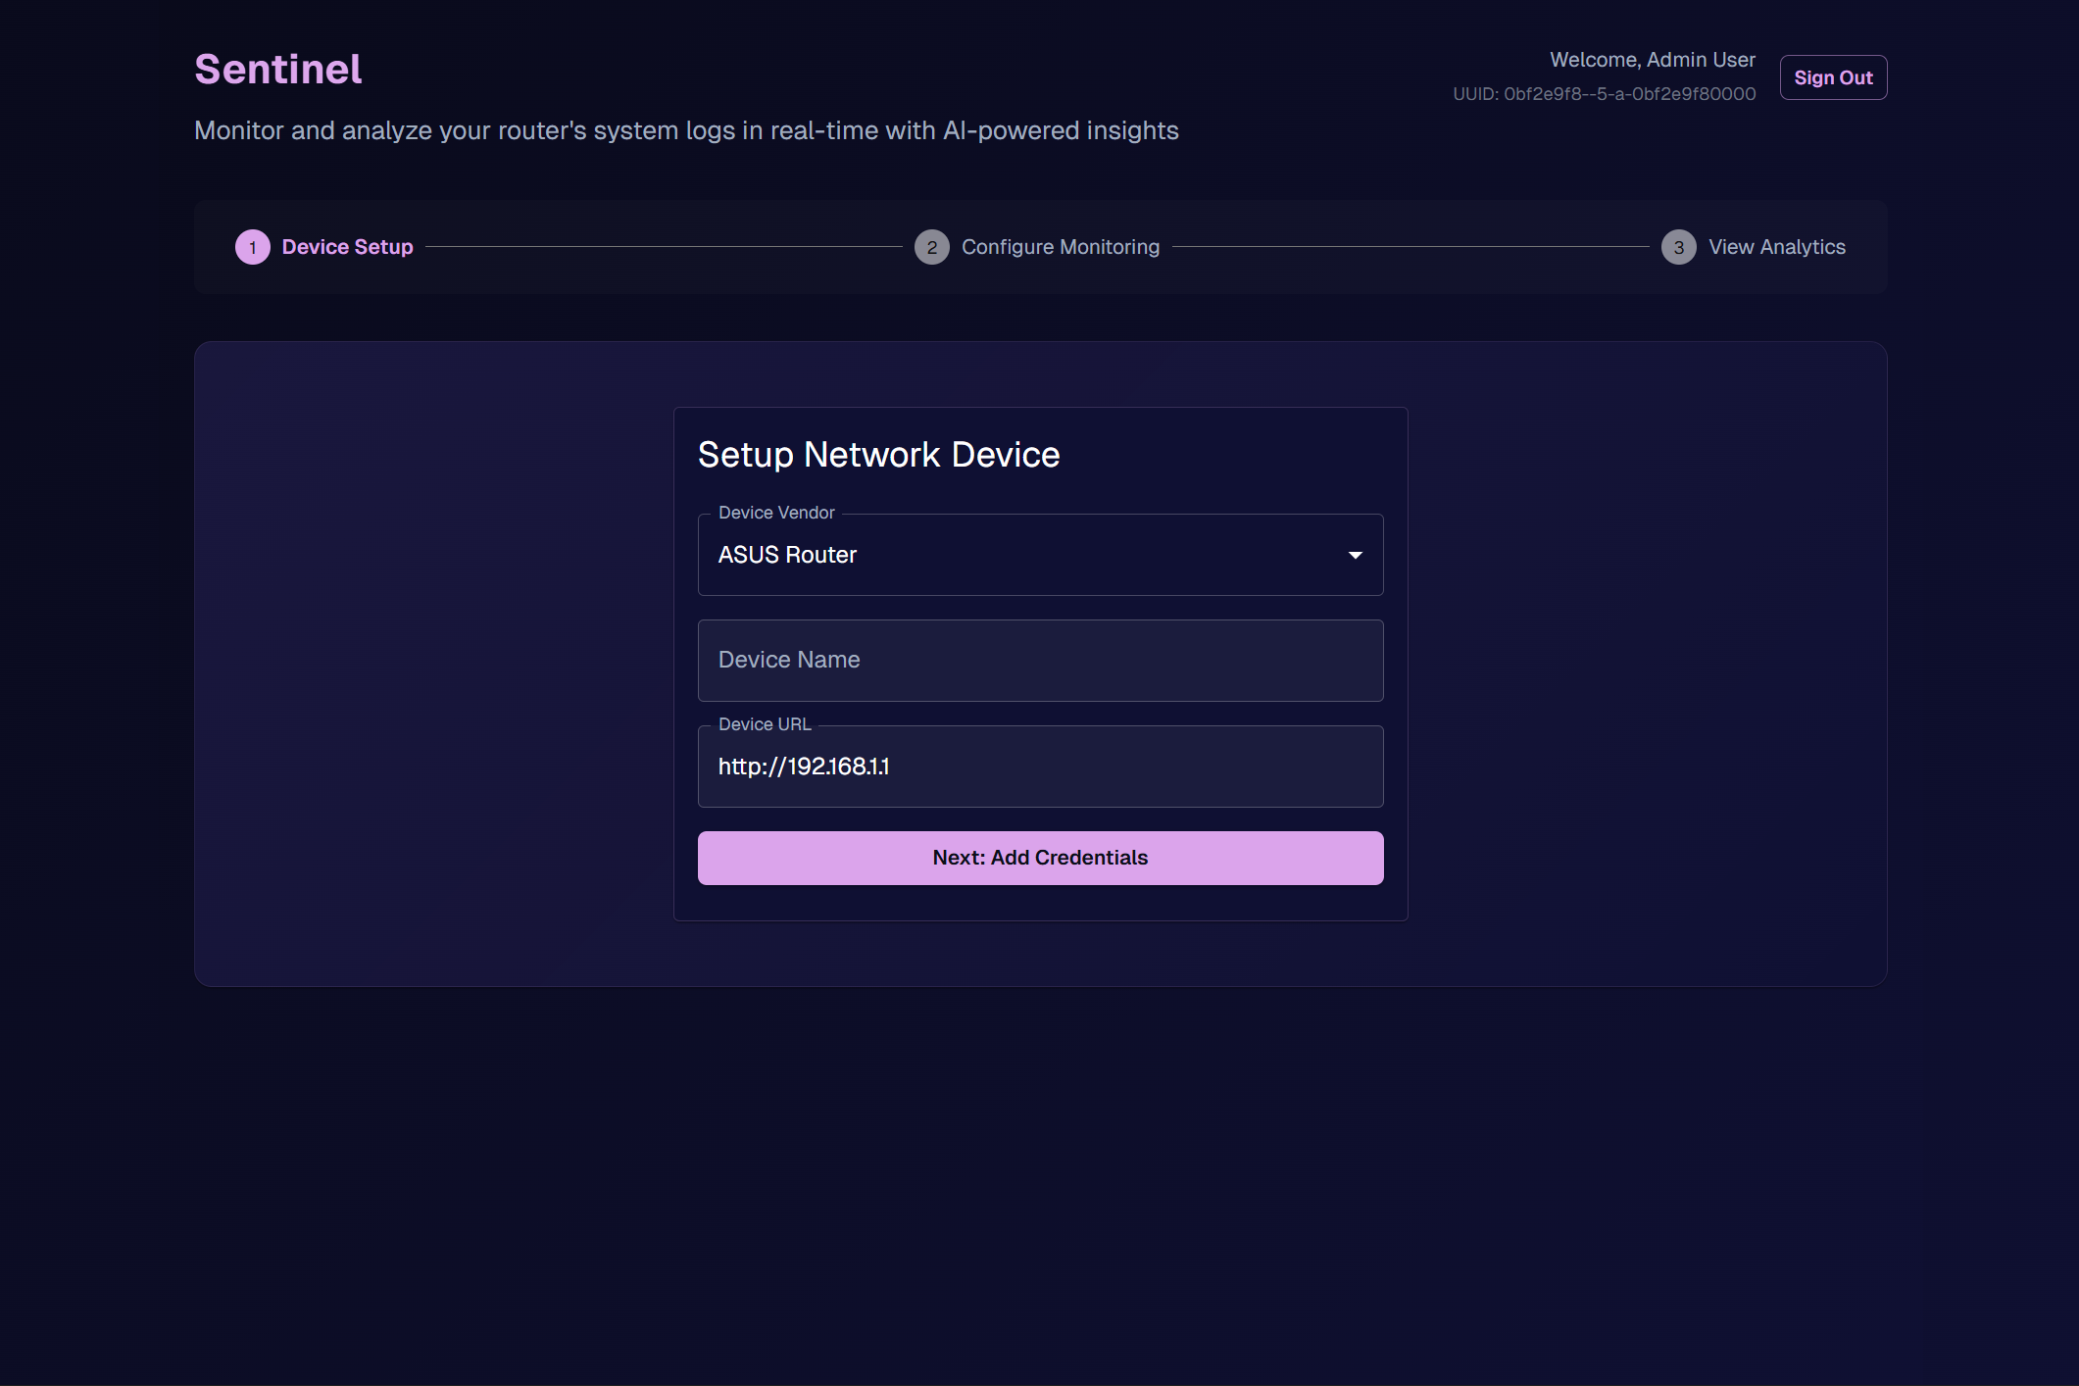Click the Device Vendor label
2079x1386 pixels.
(775, 513)
